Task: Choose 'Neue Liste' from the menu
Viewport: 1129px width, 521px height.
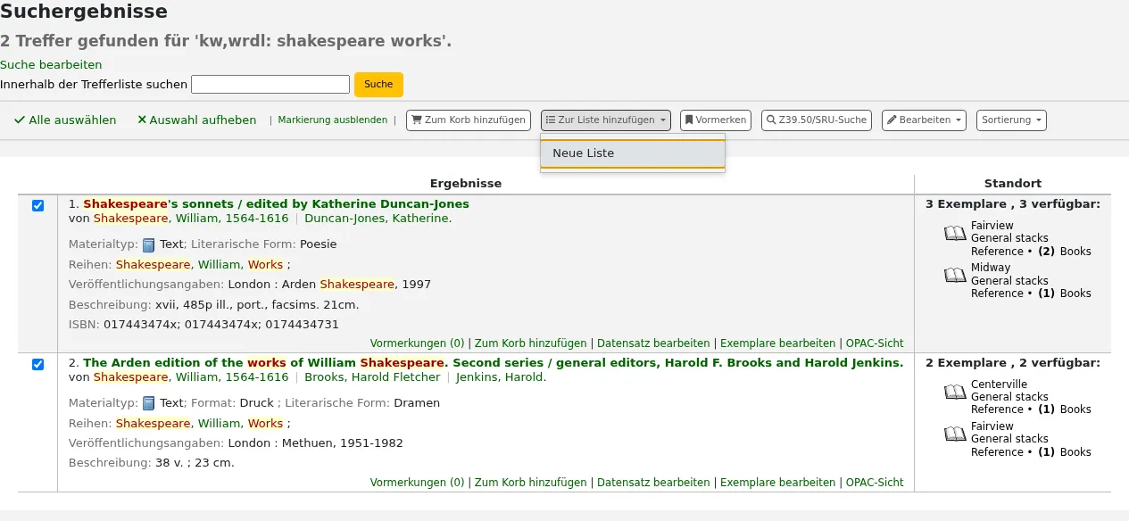Action: tap(633, 153)
